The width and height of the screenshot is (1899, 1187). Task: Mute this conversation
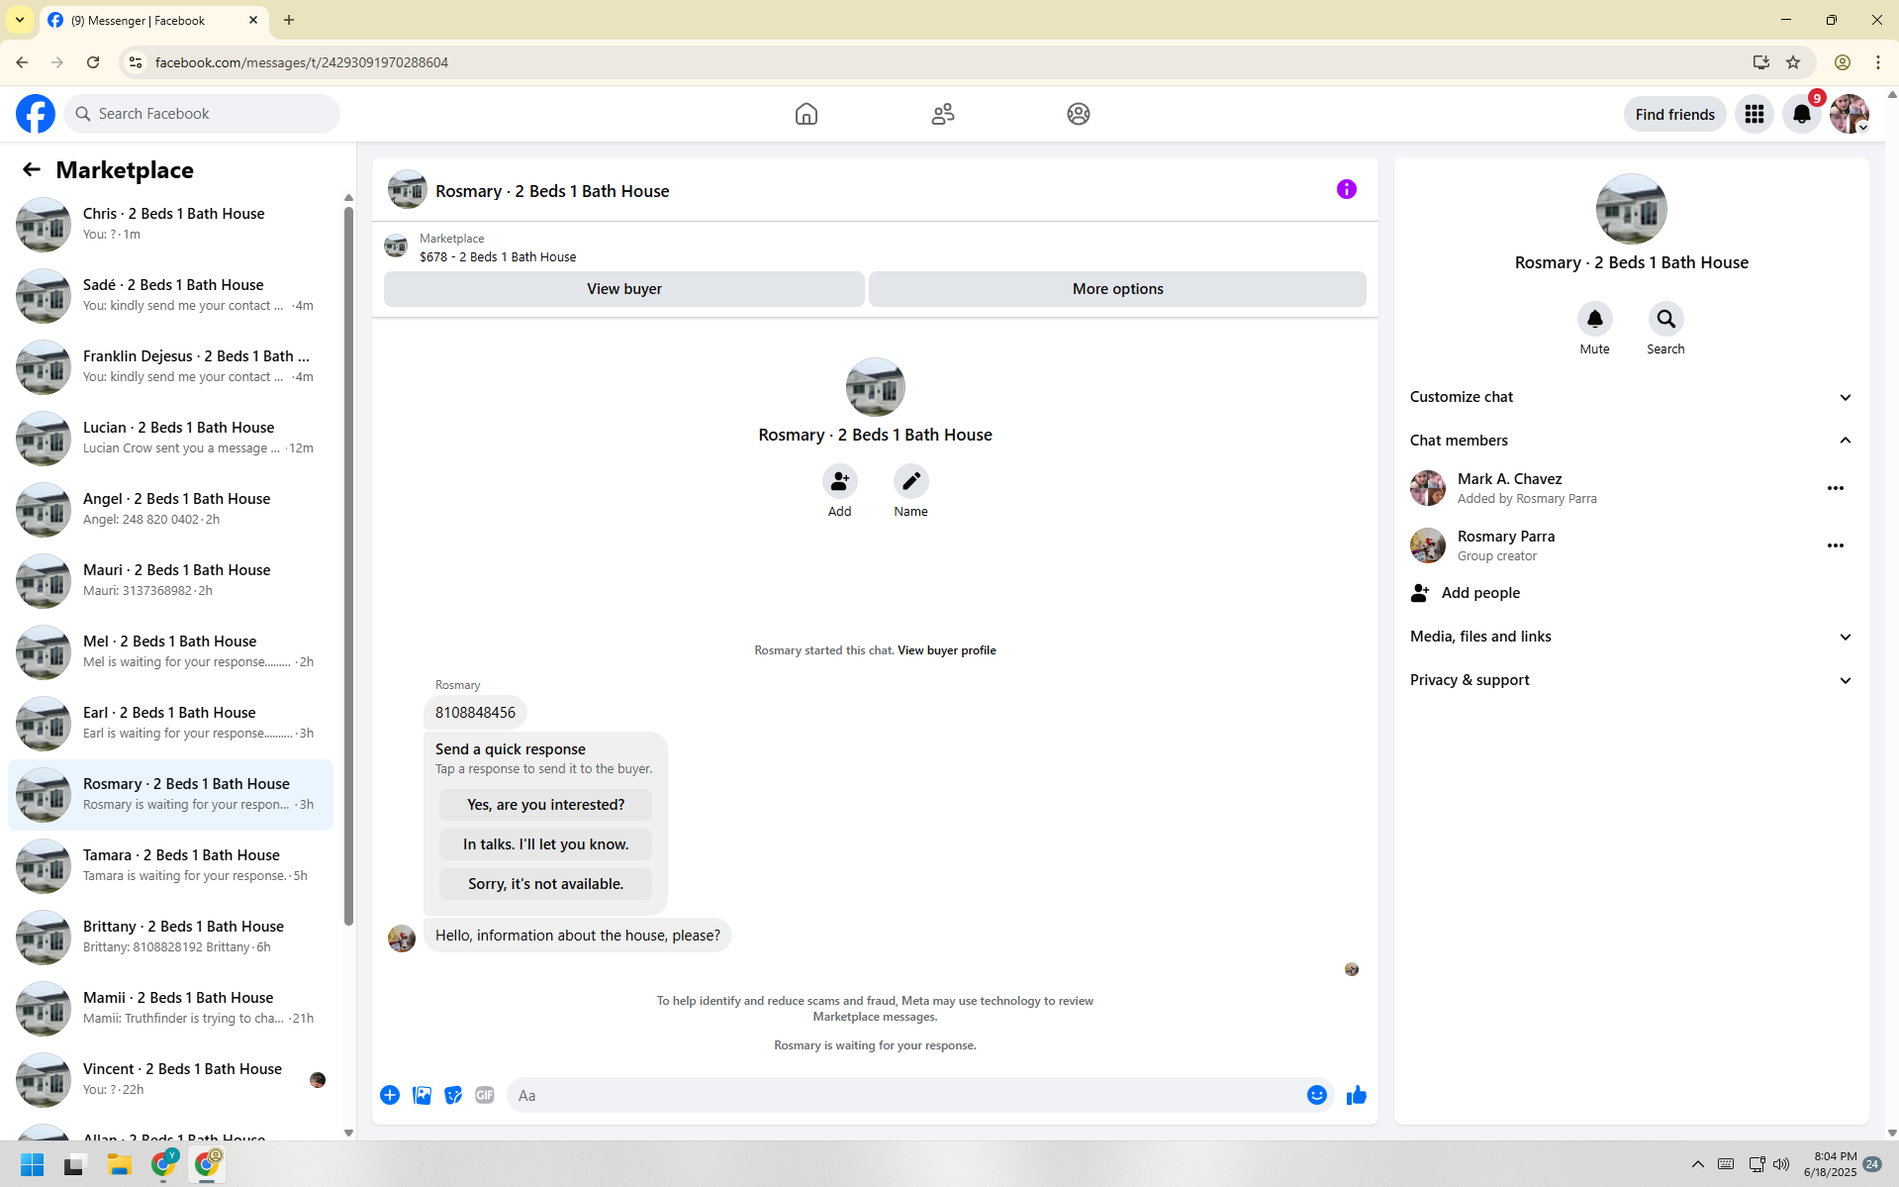tap(1594, 319)
